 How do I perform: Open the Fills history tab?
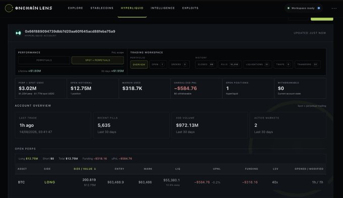pyautogui.click(x=230, y=65)
